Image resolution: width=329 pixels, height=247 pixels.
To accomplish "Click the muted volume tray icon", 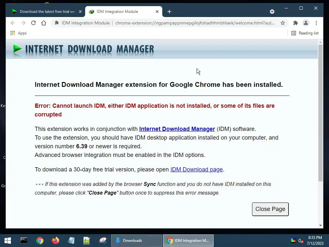I will pyautogui.click(x=301, y=241).
